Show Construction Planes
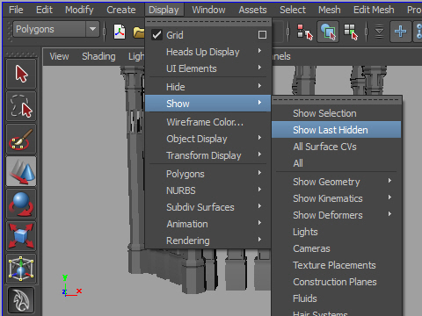Image resolution: width=422 pixels, height=316 pixels. click(x=337, y=282)
